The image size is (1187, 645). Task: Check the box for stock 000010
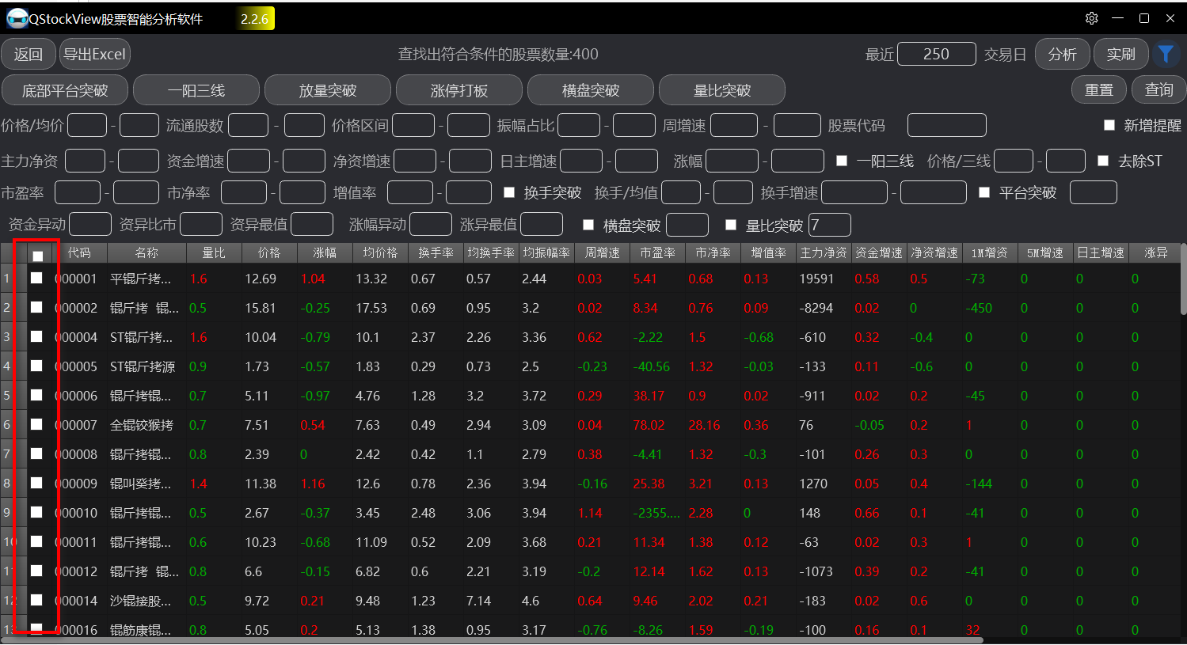pos(36,512)
